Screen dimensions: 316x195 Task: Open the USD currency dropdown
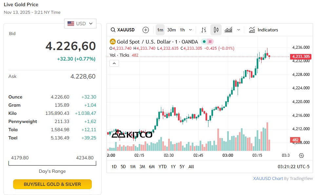(x=80, y=24)
